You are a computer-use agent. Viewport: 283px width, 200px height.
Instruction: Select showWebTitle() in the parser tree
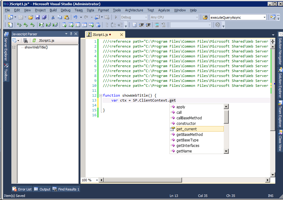coord(36,47)
